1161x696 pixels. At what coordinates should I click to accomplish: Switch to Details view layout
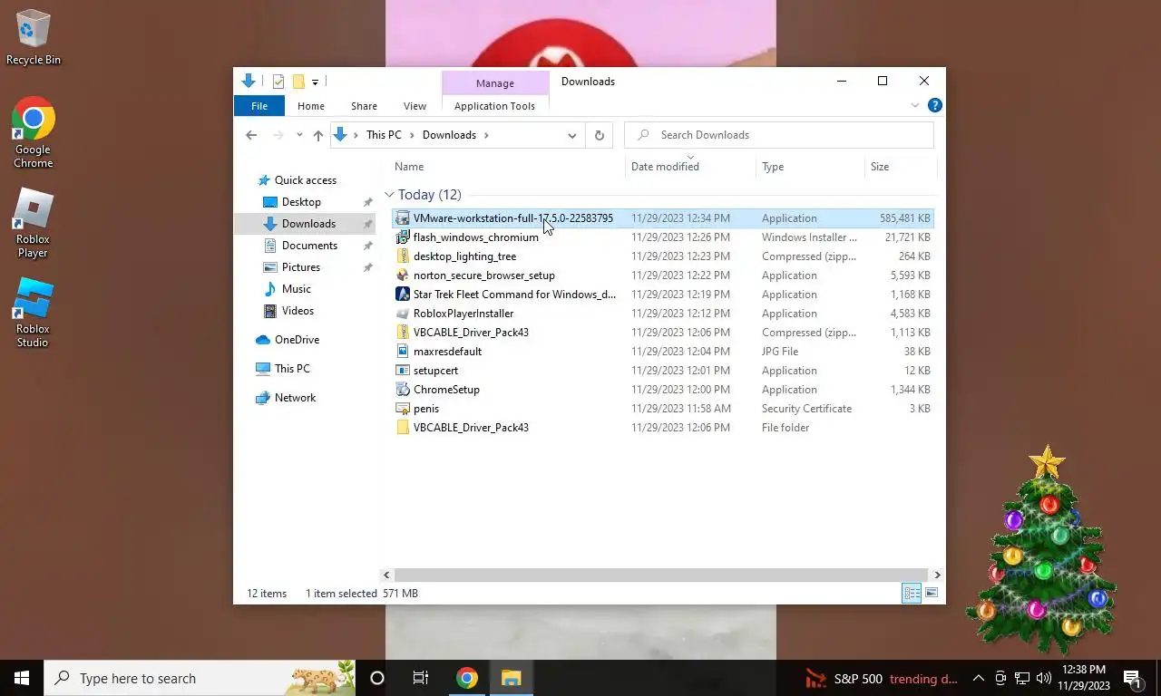tap(912, 594)
